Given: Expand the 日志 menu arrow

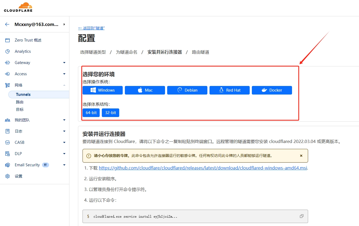Looking at the screenshot, I should click(64, 131).
